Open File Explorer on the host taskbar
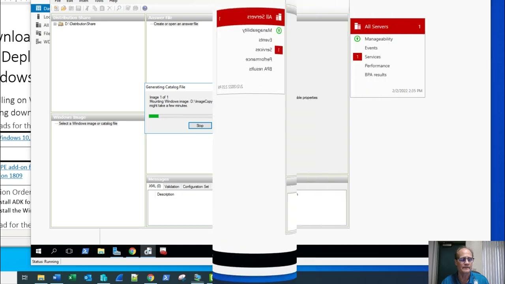 (41, 278)
